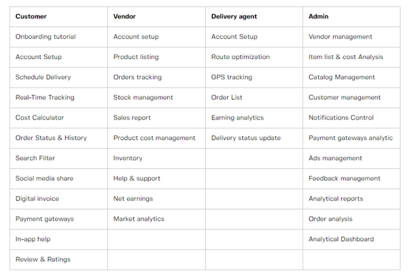The width and height of the screenshot is (412, 275).
Task: Click the Product listing cell
Action: coord(136,57)
